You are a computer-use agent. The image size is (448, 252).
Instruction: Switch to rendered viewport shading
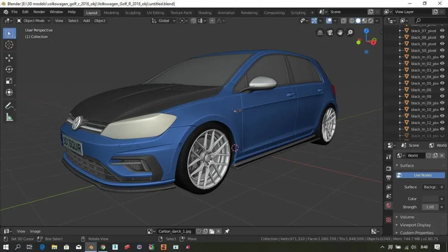[370, 21]
